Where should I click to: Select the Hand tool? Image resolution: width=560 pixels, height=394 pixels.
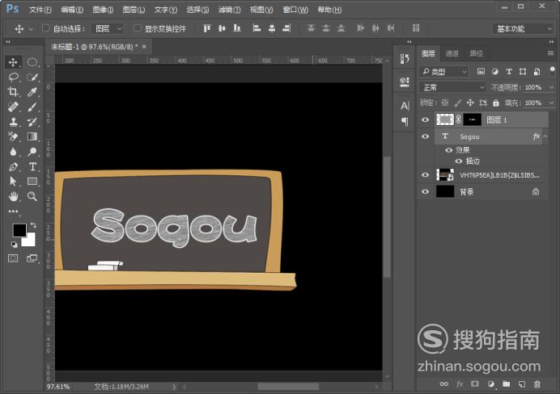tap(13, 196)
